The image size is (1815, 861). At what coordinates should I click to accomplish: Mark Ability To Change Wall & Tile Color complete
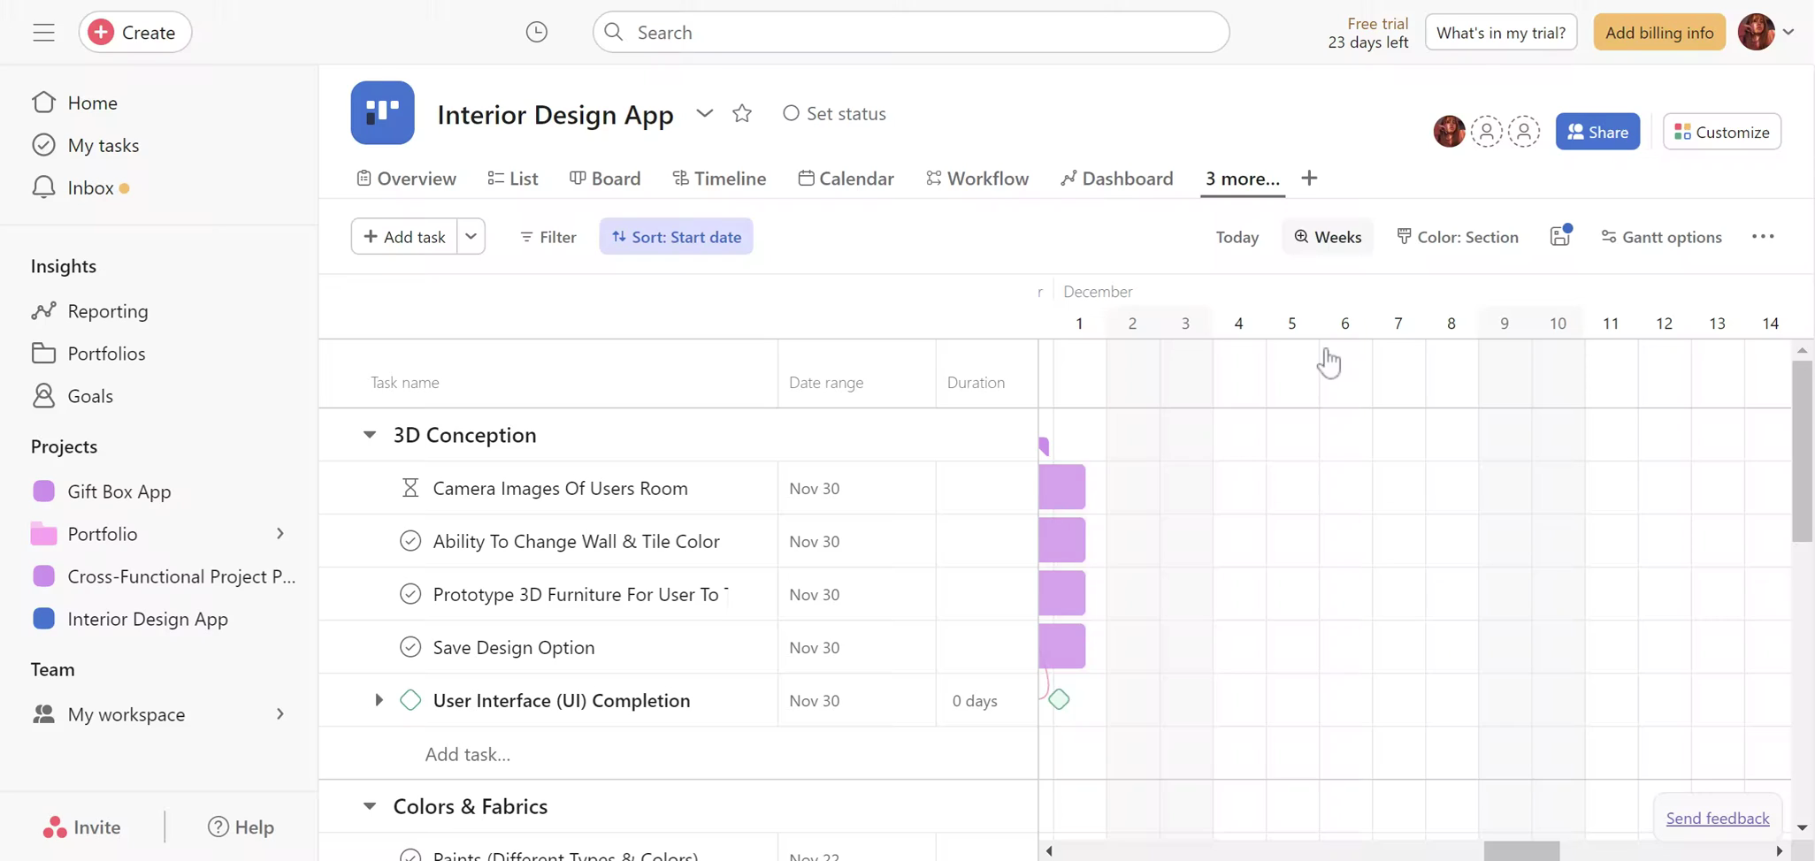tap(410, 541)
